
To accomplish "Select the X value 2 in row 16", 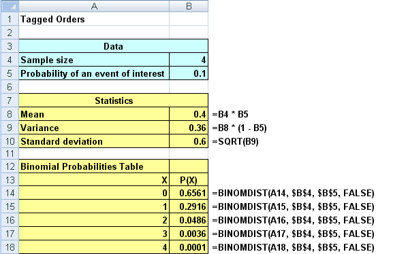I will [x=94, y=220].
